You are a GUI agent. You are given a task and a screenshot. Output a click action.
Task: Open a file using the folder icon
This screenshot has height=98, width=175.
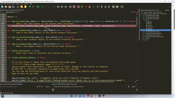coord(6,7)
